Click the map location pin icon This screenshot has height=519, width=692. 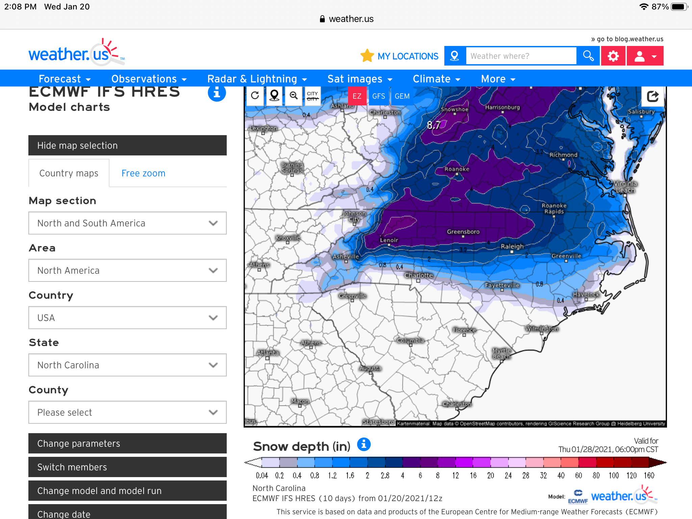click(274, 96)
